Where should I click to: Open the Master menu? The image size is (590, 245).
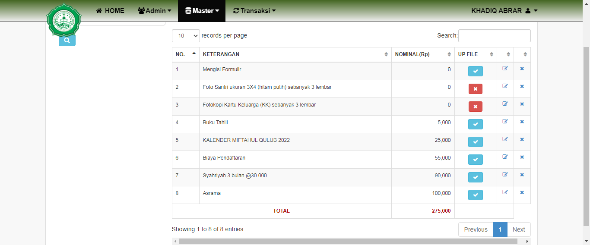point(202,11)
